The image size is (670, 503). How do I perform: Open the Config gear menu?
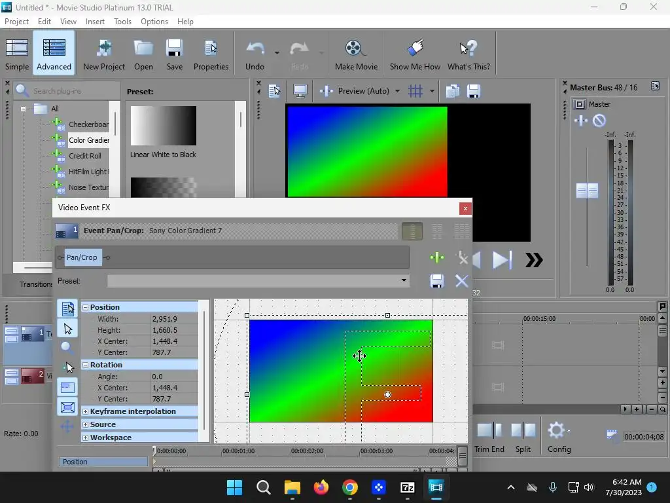(559, 437)
